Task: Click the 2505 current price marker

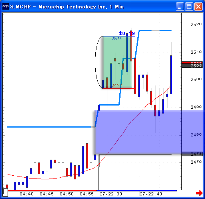Action: [x=192, y=66]
